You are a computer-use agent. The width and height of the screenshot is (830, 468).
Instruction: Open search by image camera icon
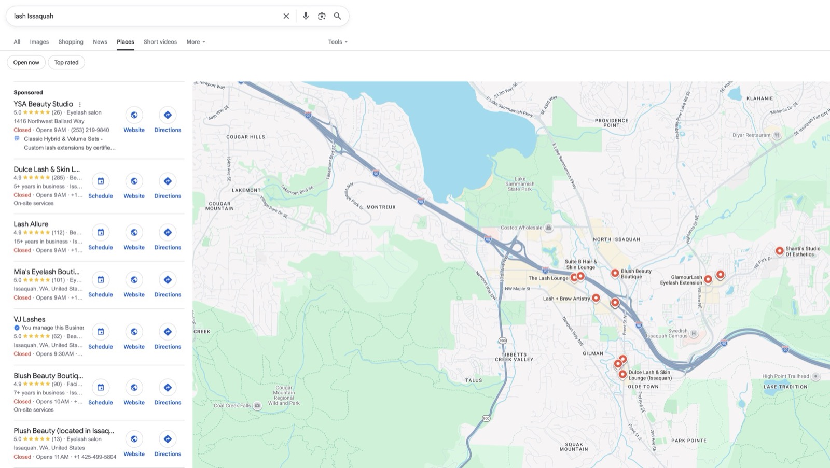tap(322, 16)
